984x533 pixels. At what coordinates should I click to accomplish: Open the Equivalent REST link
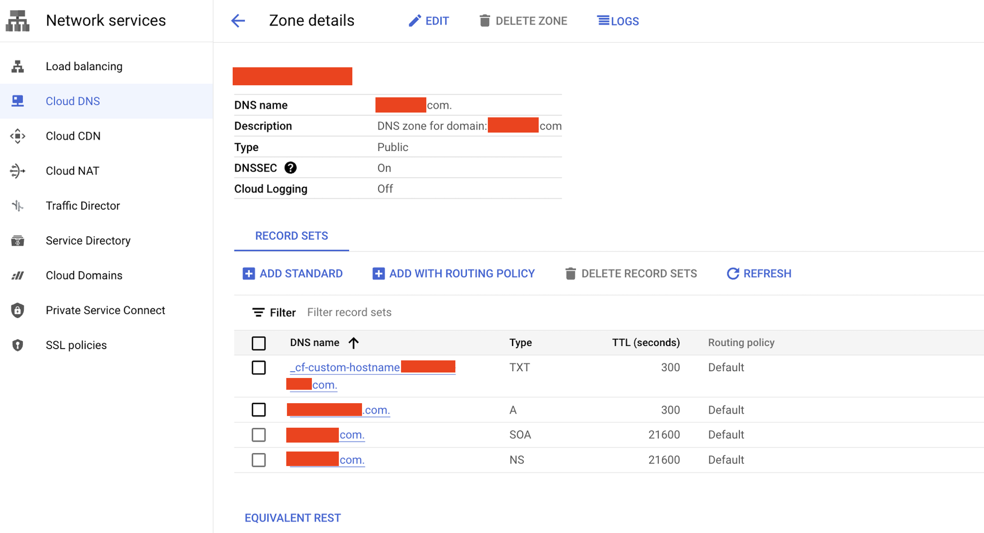(x=293, y=518)
